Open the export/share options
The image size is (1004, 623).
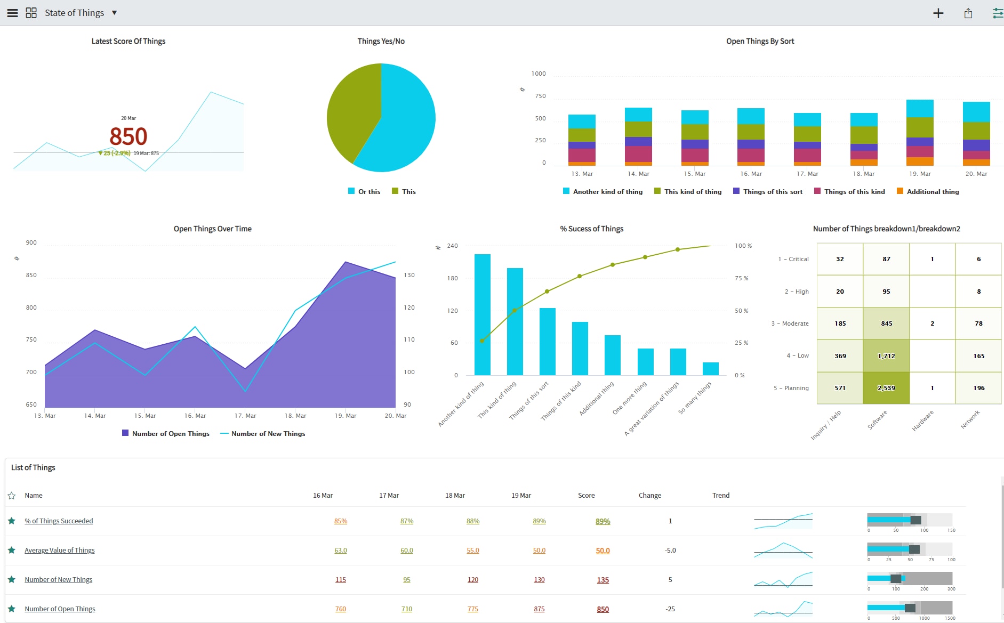(968, 13)
